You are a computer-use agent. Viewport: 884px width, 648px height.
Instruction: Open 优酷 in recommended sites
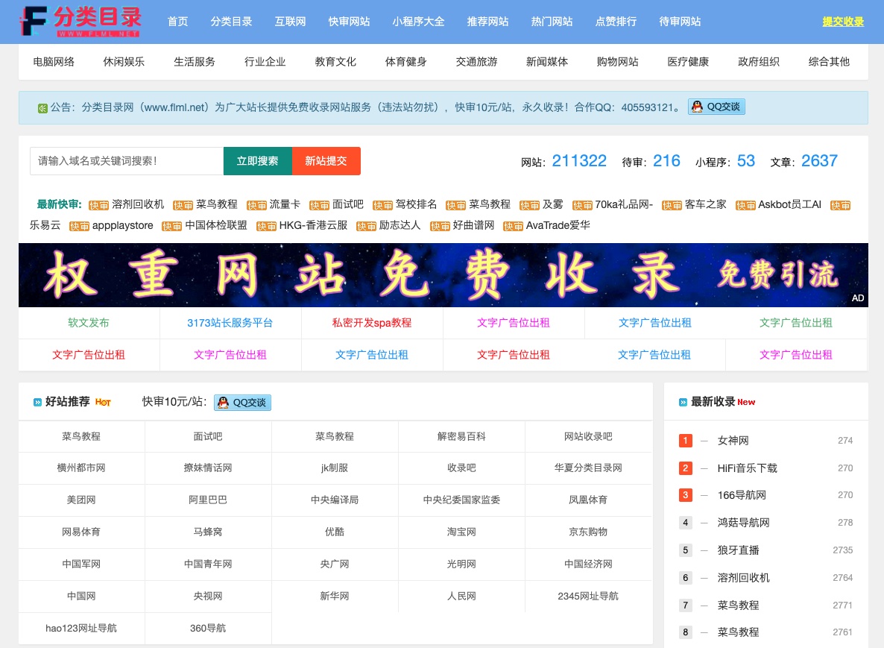point(335,532)
